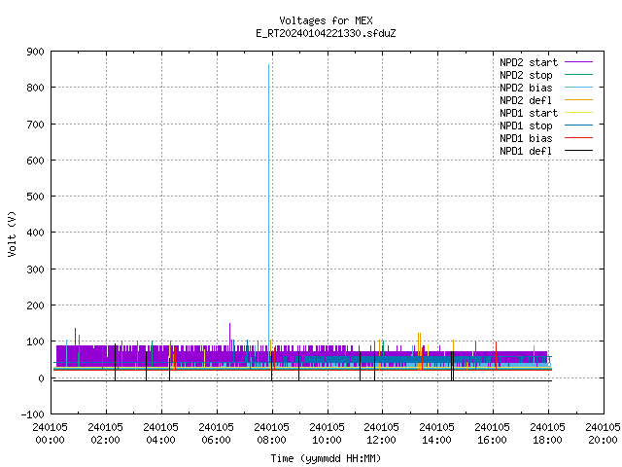
Task: Click the 'Volt (V)' y-axis title
Action: coord(12,233)
